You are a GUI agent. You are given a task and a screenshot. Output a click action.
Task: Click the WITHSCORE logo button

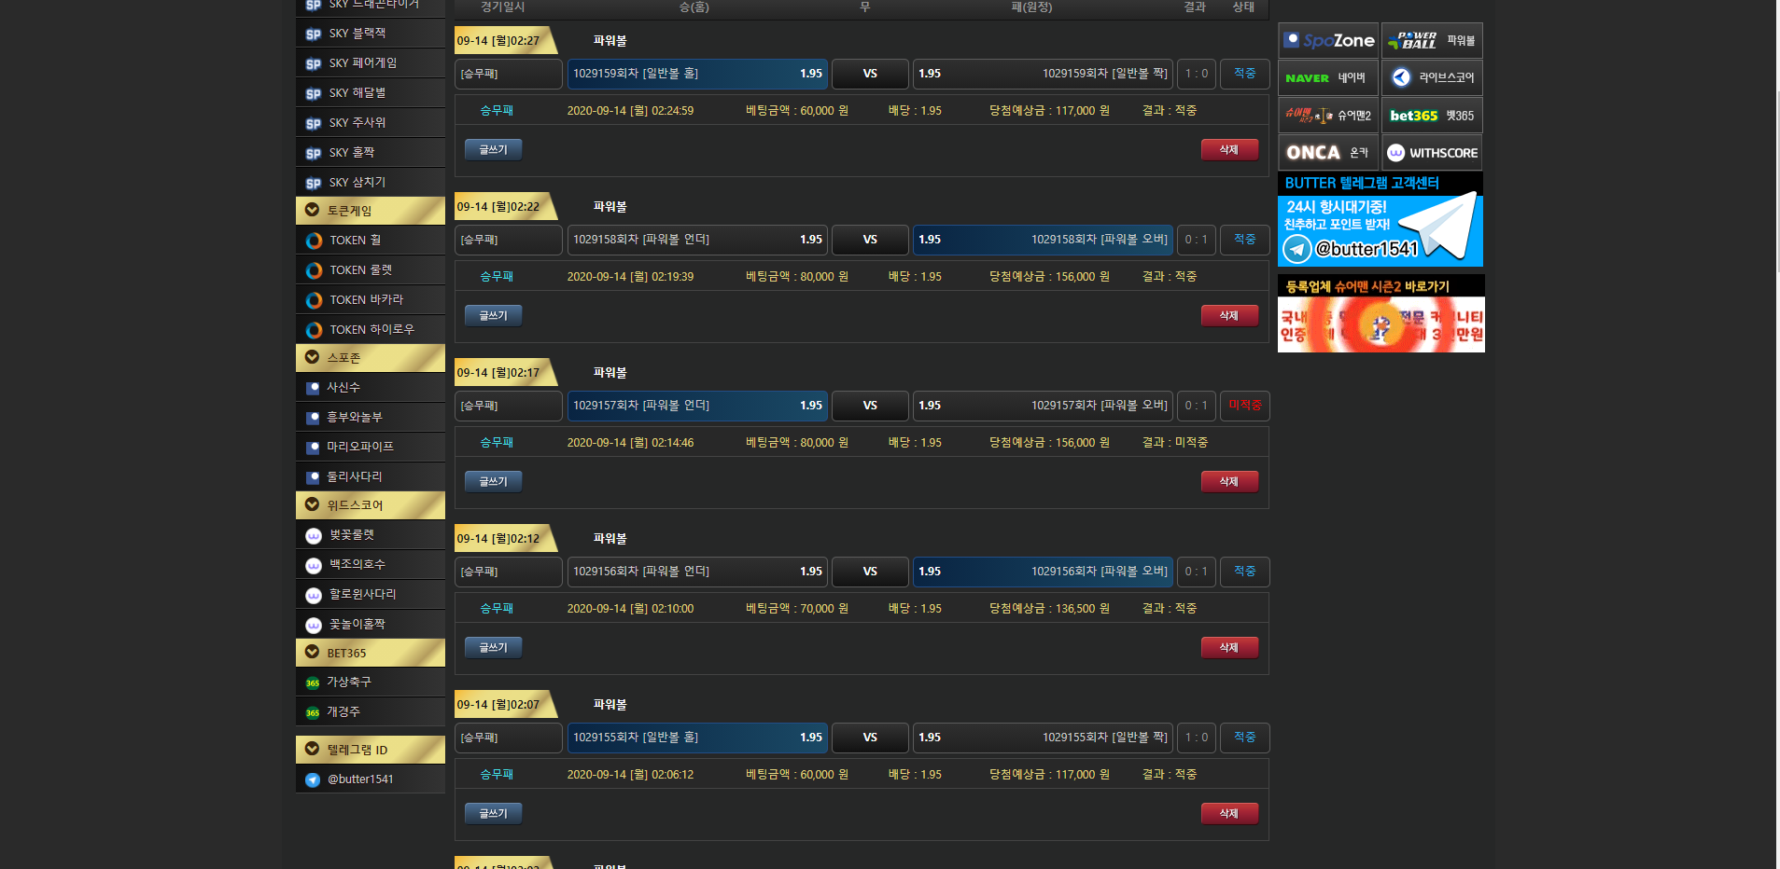pyautogui.click(x=1432, y=153)
